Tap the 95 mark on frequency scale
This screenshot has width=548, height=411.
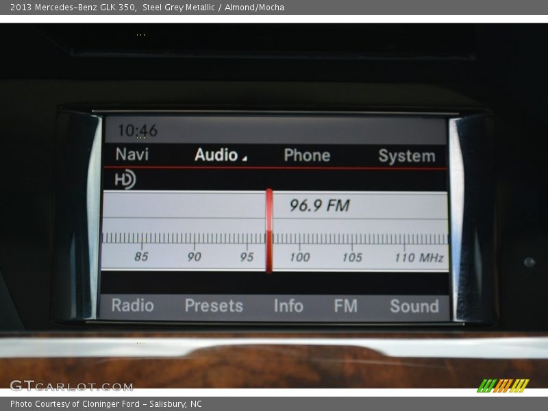point(247,258)
